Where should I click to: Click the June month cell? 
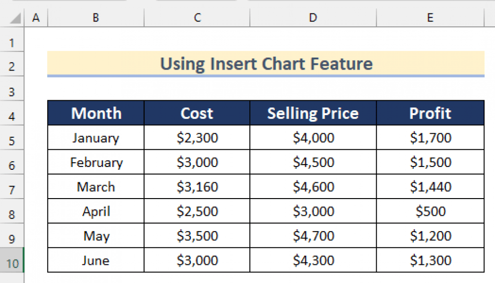coord(96,260)
